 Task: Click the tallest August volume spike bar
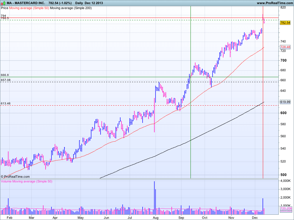[x=154, y=198]
